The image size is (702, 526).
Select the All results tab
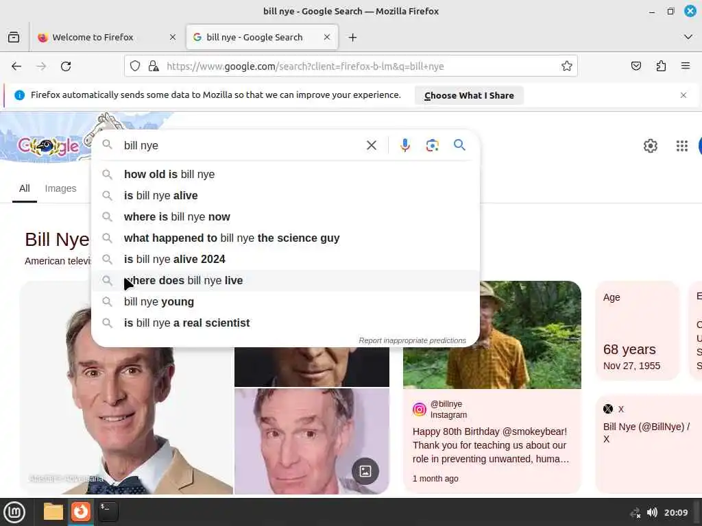point(25,189)
